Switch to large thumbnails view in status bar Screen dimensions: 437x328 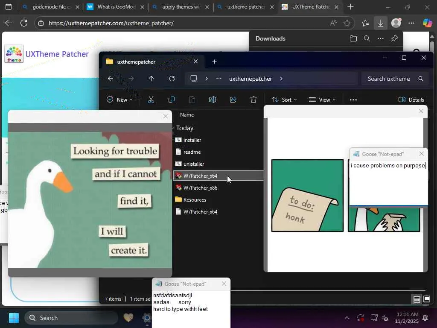pyautogui.click(x=427, y=299)
